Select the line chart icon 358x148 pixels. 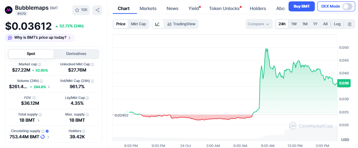pos(158,24)
